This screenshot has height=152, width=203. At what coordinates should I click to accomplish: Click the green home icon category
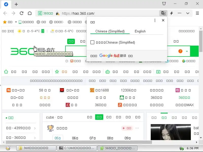tap(6, 72)
